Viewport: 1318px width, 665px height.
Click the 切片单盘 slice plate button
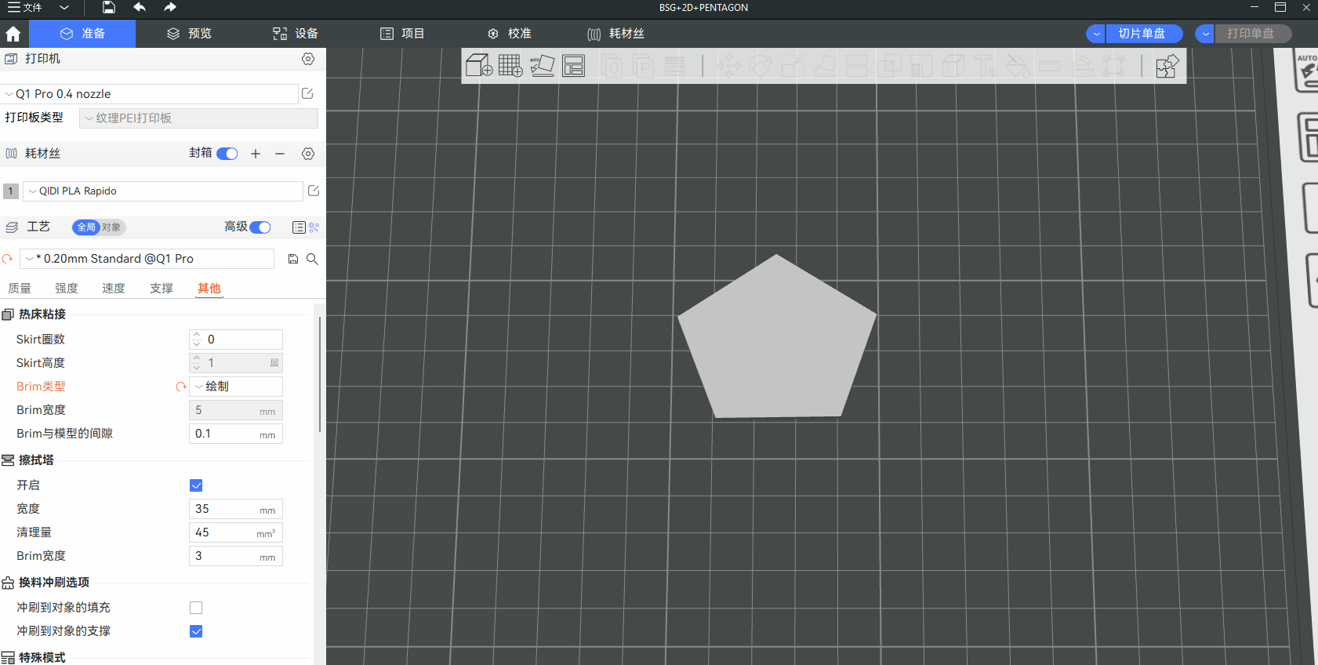pos(1142,34)
